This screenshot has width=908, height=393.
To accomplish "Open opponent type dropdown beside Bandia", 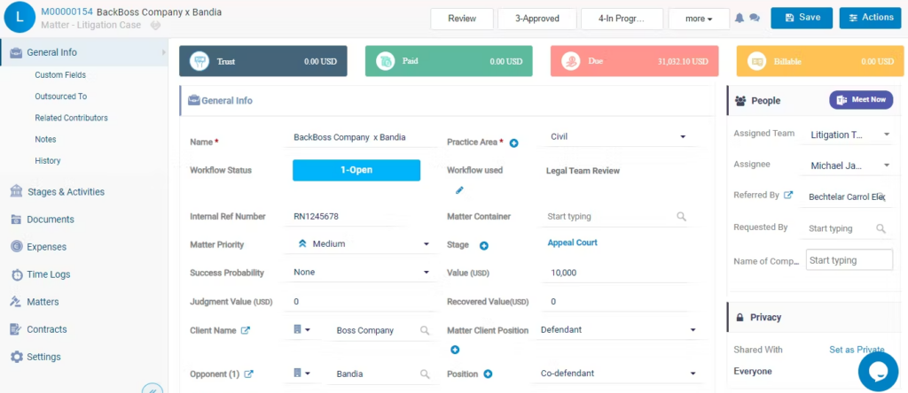I will pos(301,374).
